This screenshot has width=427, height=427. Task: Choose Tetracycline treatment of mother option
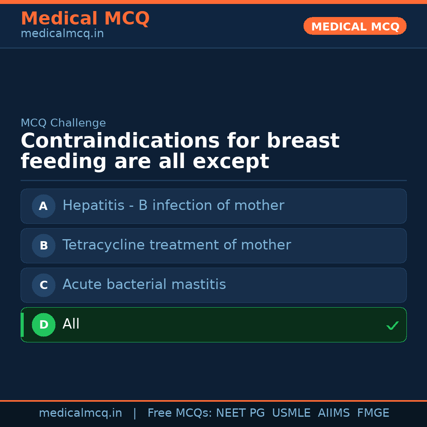point(176,245)
